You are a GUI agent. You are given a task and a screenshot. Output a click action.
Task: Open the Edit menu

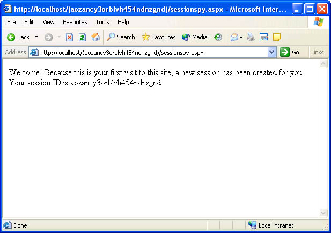point(29,22)
